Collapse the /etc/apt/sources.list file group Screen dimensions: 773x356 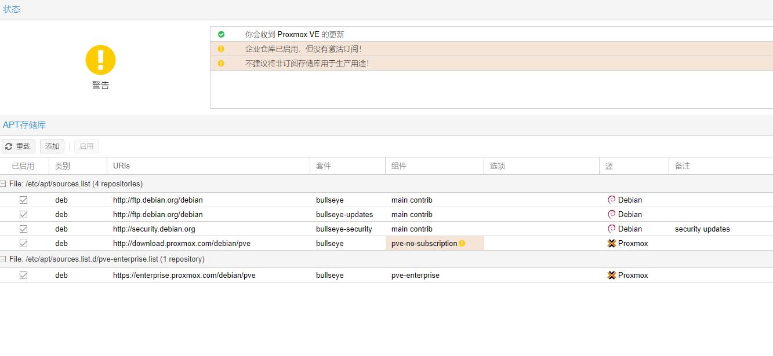point(3,184)
